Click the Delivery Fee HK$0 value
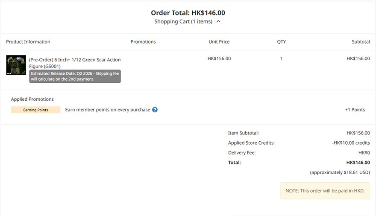376x216 pixels. (364, 153)
